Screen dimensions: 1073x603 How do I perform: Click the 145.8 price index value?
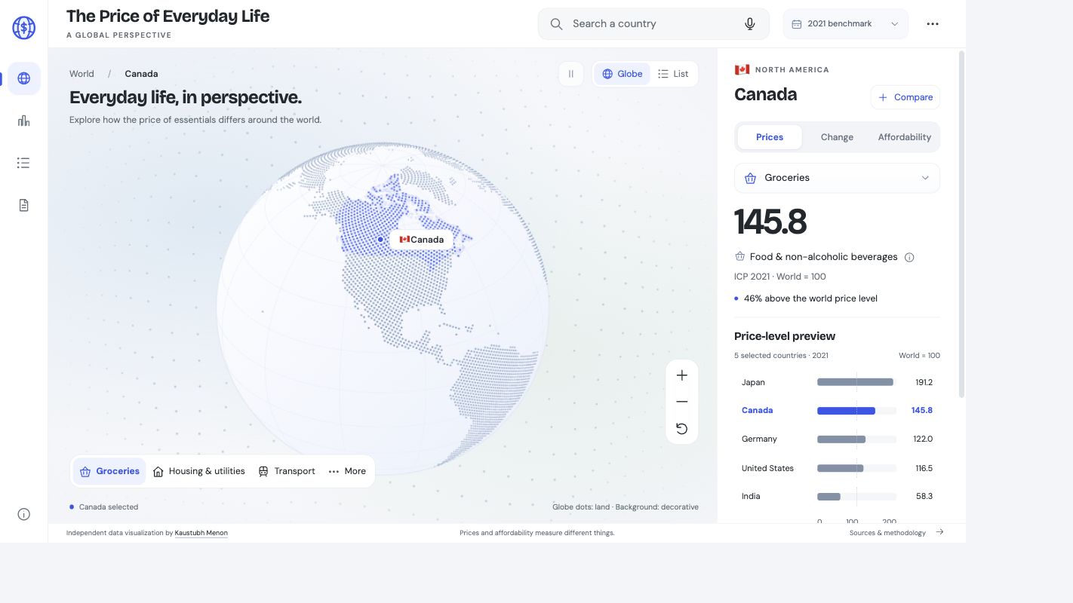click(x=770, y=222)
